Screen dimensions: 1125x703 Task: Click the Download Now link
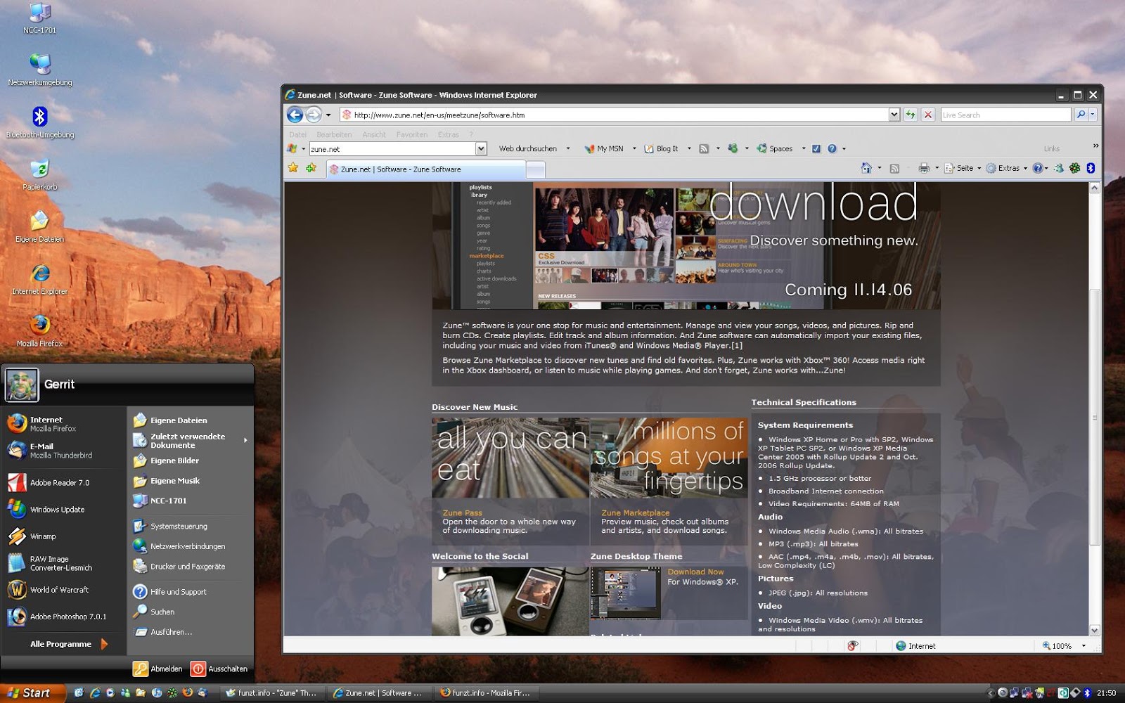pos(695,572)
